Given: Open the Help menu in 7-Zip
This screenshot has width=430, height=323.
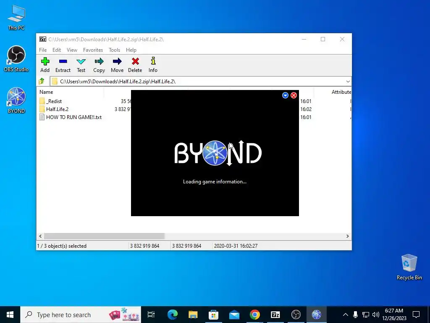Looking at the screenshot, I should point(131,50).
